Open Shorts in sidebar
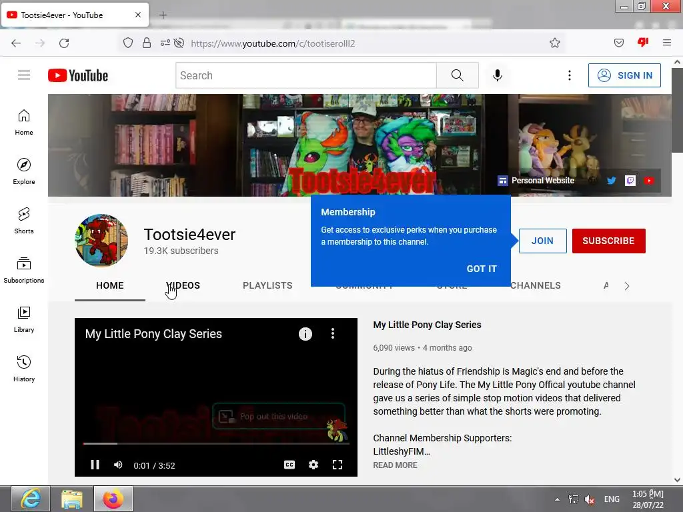The height and width of the screenshot is (512, 683). 24,221
